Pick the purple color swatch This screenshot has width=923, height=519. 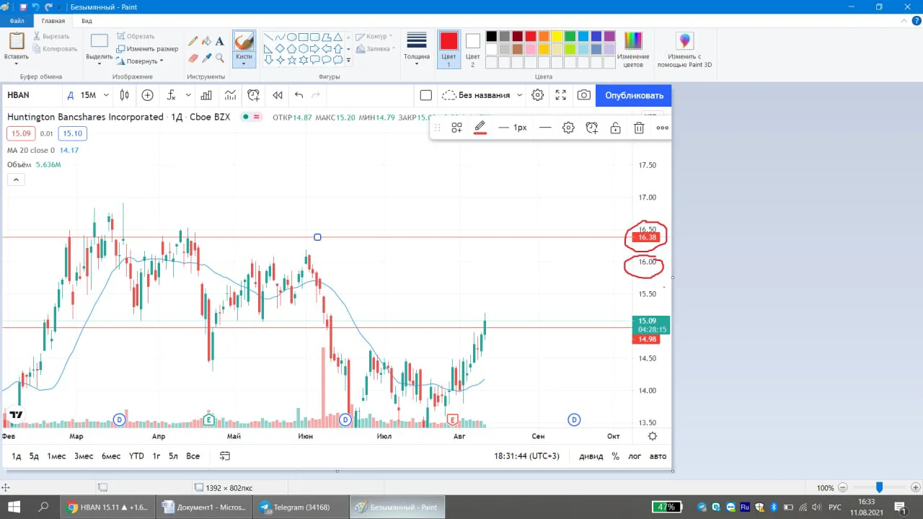(x=609, y=36)
